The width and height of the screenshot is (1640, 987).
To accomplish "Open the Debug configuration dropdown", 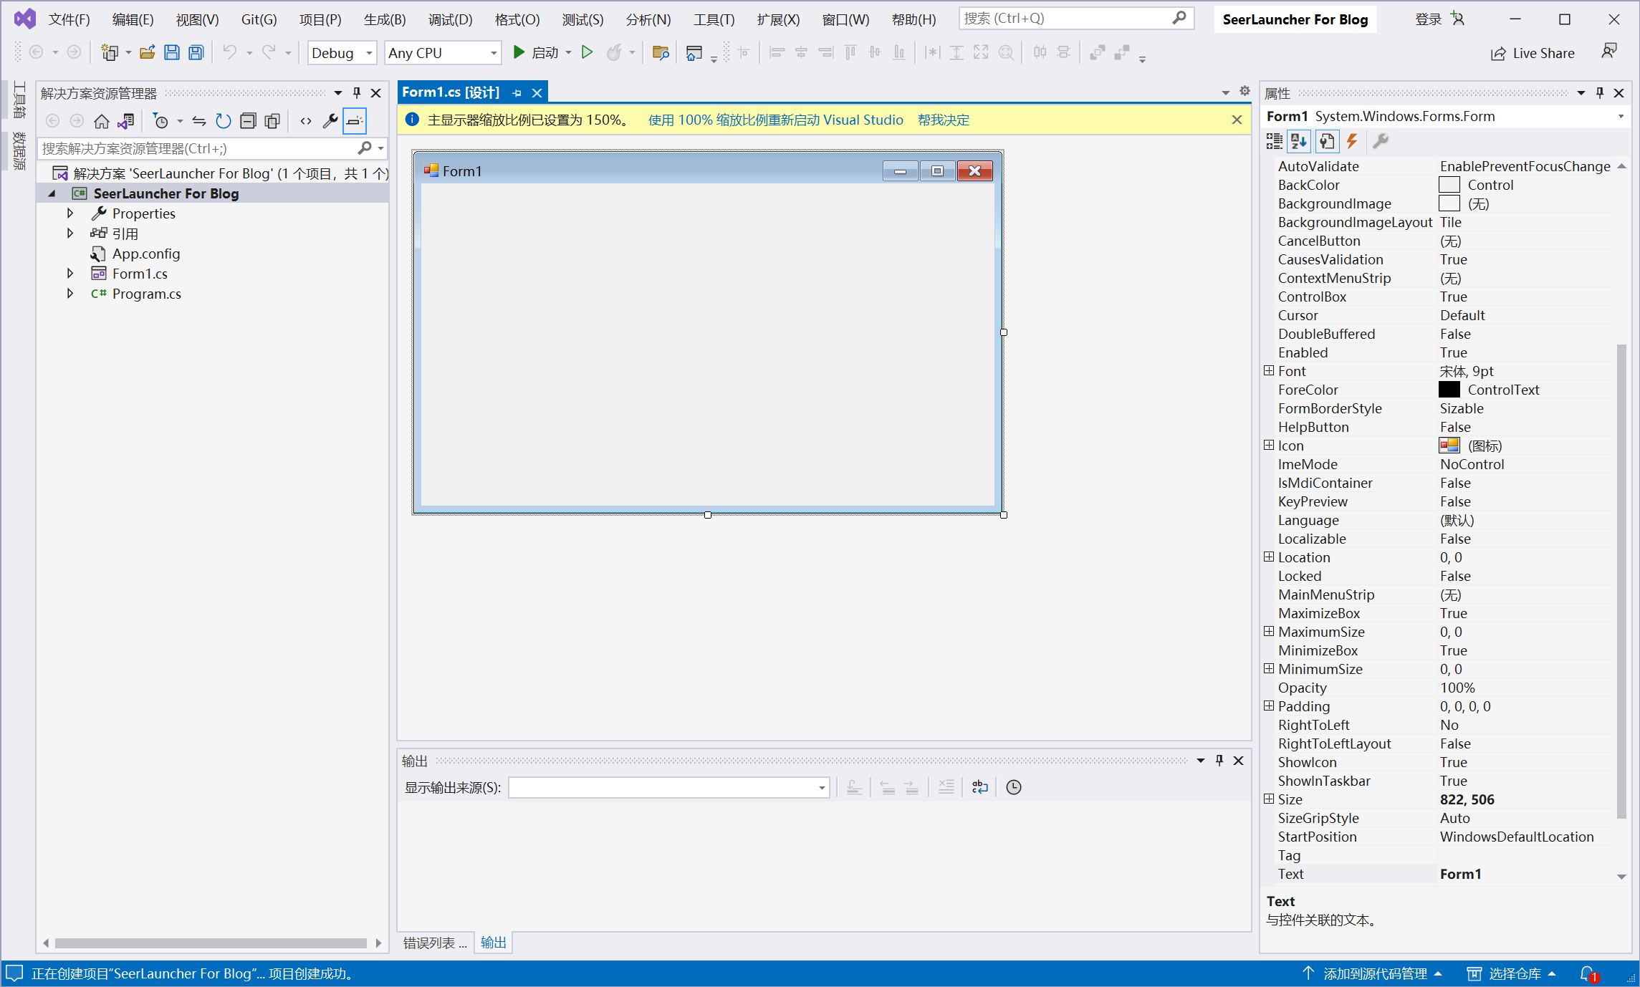I will coord(369,53).
